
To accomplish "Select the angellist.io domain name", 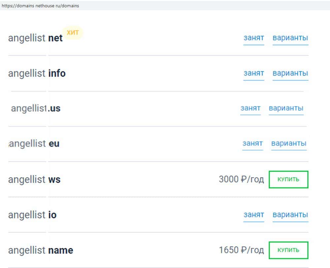I will 32,215.
